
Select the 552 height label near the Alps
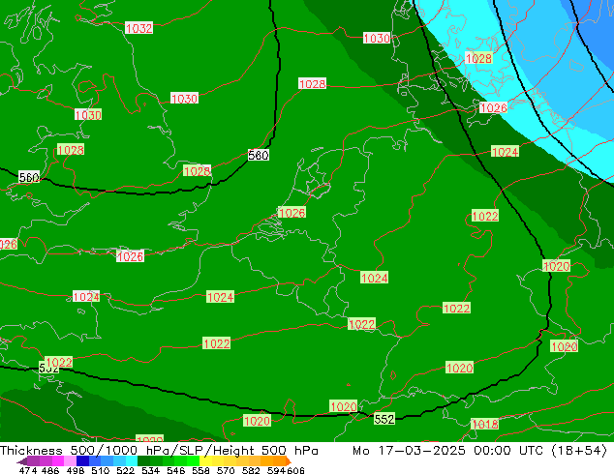[384, 419]
